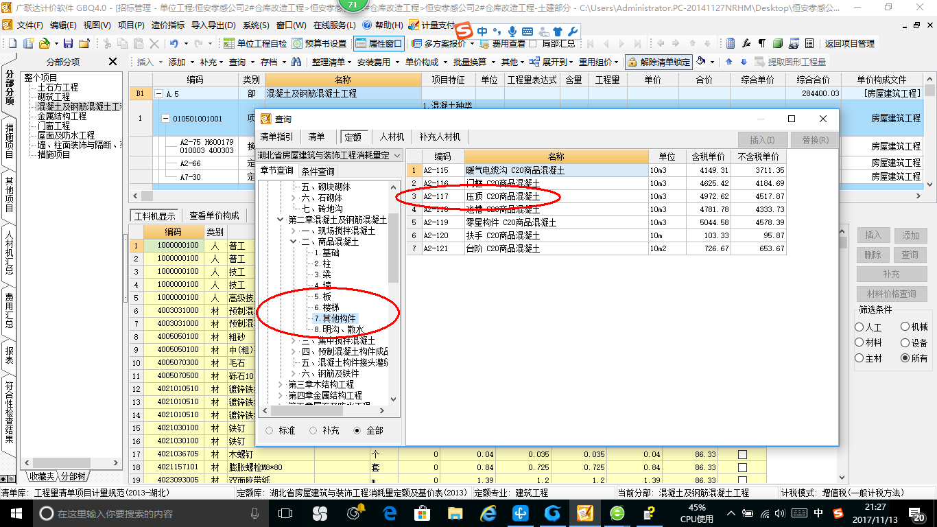This screenshot has width=937, height=527.
Task: Open the Windows Start menu
Action: [x=16, y=513]
